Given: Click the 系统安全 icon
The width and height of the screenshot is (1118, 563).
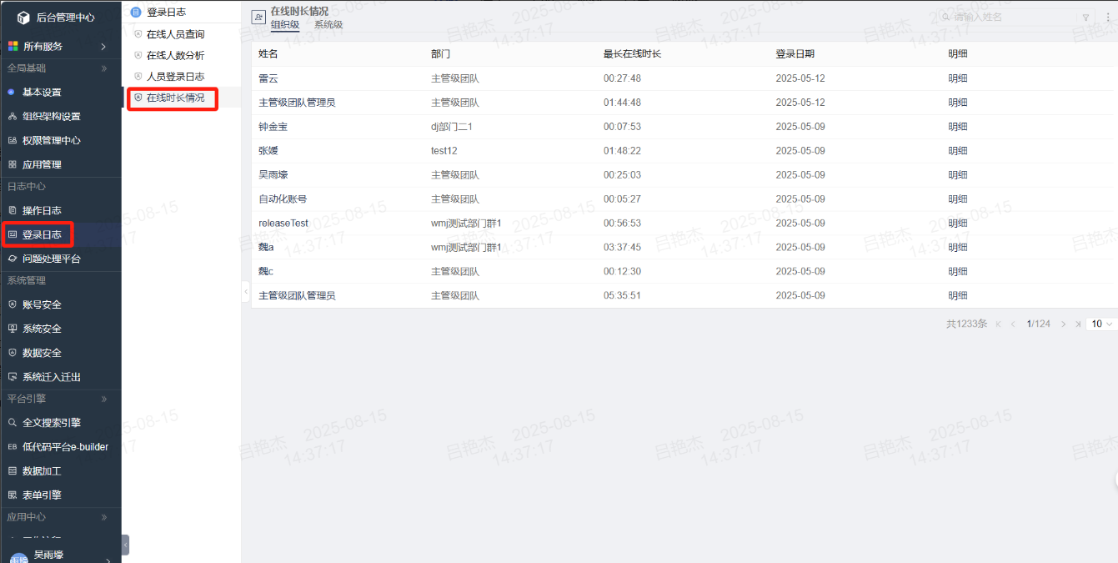Looking at the screenshot, I should [12, 329].
